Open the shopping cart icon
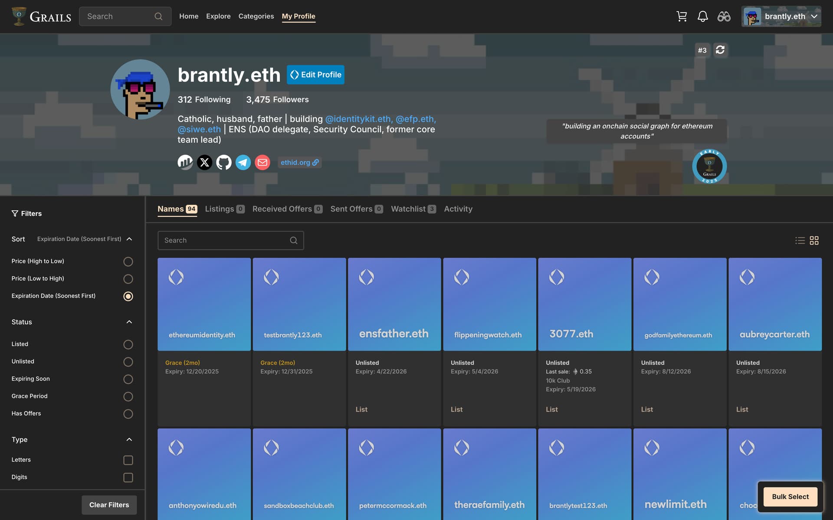The image size is (833, 520). tap(682, 16)
